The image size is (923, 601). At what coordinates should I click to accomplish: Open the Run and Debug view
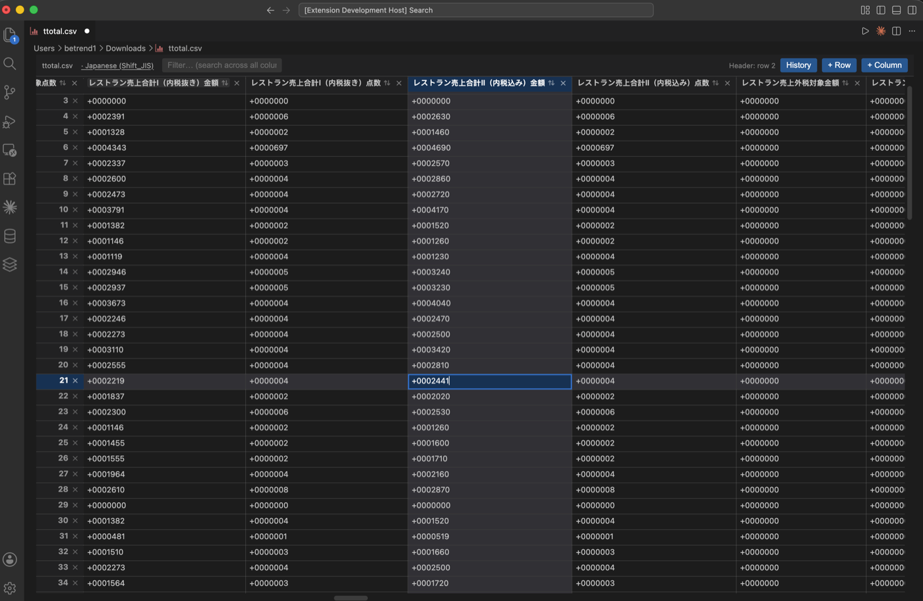tap(10, 122)
